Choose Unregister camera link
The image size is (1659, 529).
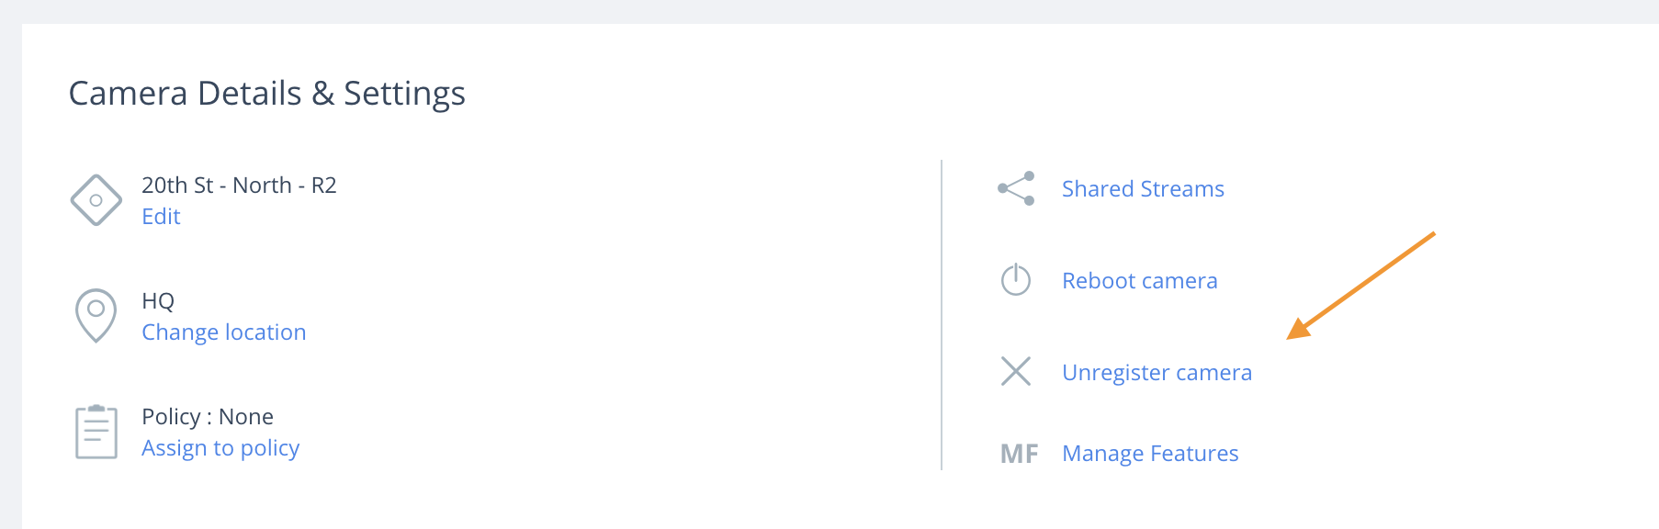coord(1157,373)
